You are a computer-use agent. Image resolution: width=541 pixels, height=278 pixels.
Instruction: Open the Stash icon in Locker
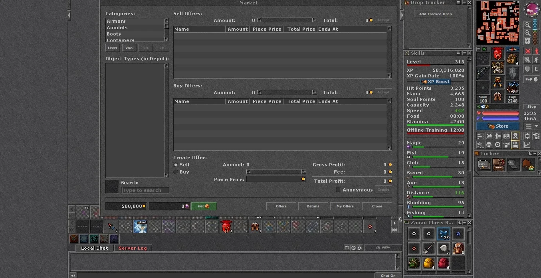(x=498, y=164)
